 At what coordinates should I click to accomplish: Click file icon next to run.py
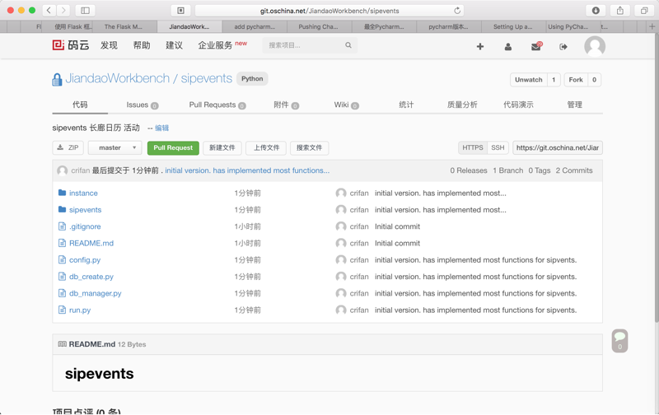point(62,310)
